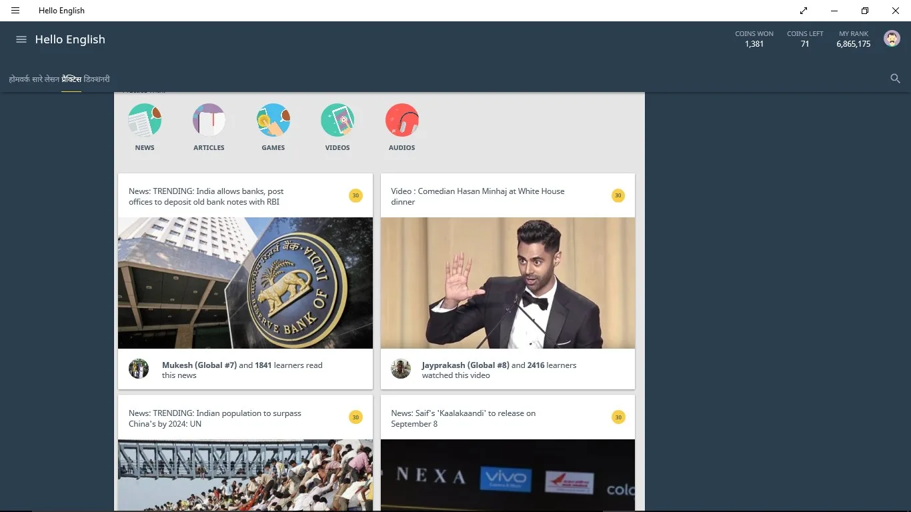Viewport: 911px width, 512px height.
Task: Open the profile avatar in the header
Action: pos(892,39)
